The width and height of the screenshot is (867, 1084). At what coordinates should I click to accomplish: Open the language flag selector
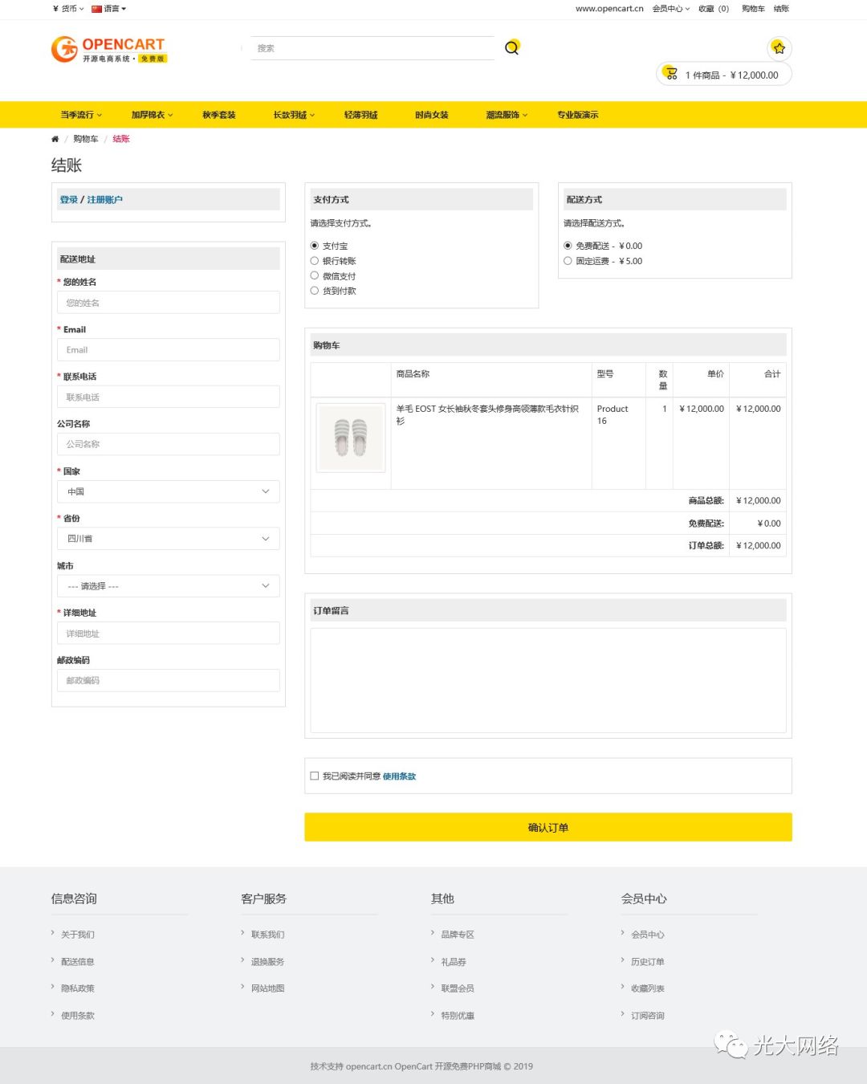108,9
